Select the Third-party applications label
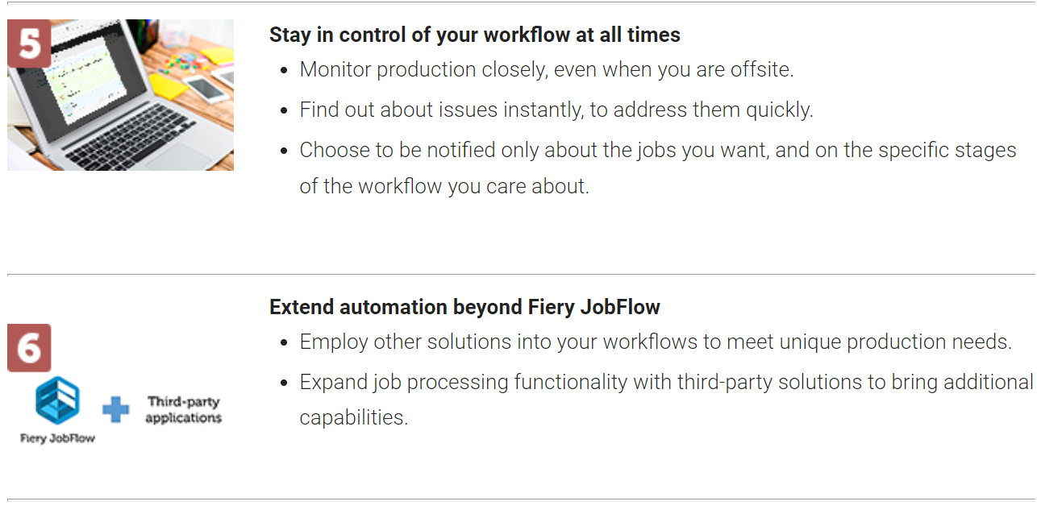 click(184, 409)
